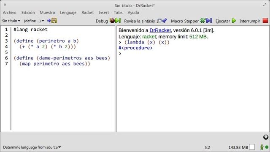Viewport: 270px width, 152px height.
Task: Open the Insert menu
Action: [104, 13]
